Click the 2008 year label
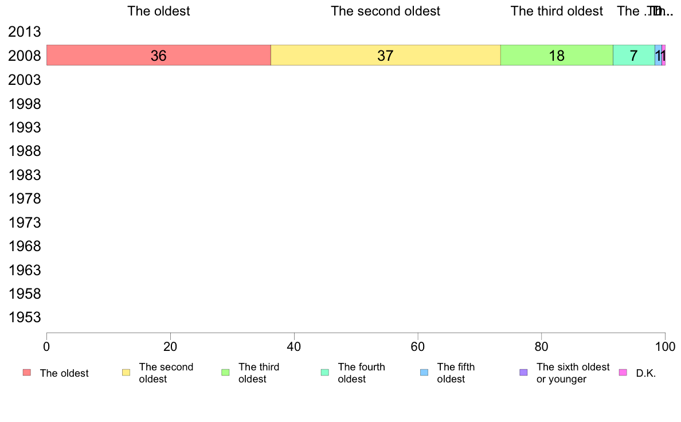 click(x=24, y=56)
